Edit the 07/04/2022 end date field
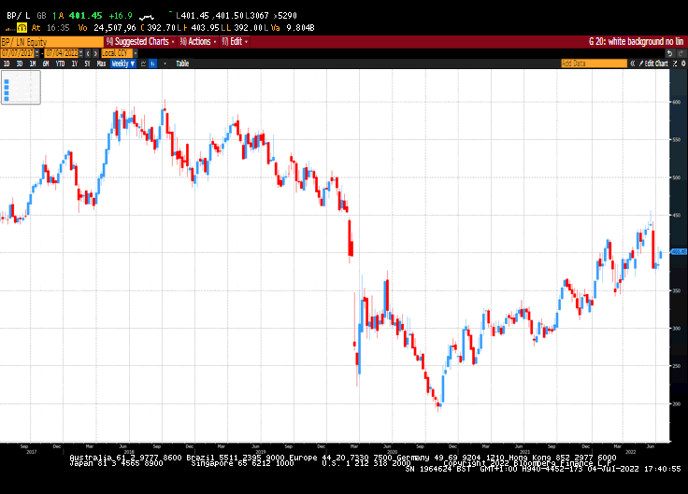Image resolution: width=688 pixels, height=494 pixels. (62, 53)
